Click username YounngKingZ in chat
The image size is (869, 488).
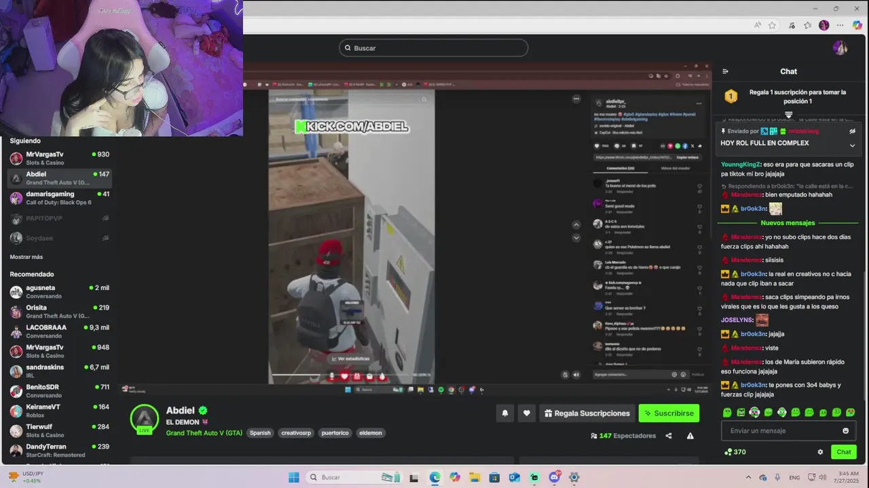[x=740, y=164]
